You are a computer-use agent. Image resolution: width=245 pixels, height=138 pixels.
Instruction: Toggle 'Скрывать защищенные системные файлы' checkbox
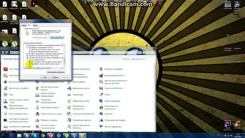[27, 54]
